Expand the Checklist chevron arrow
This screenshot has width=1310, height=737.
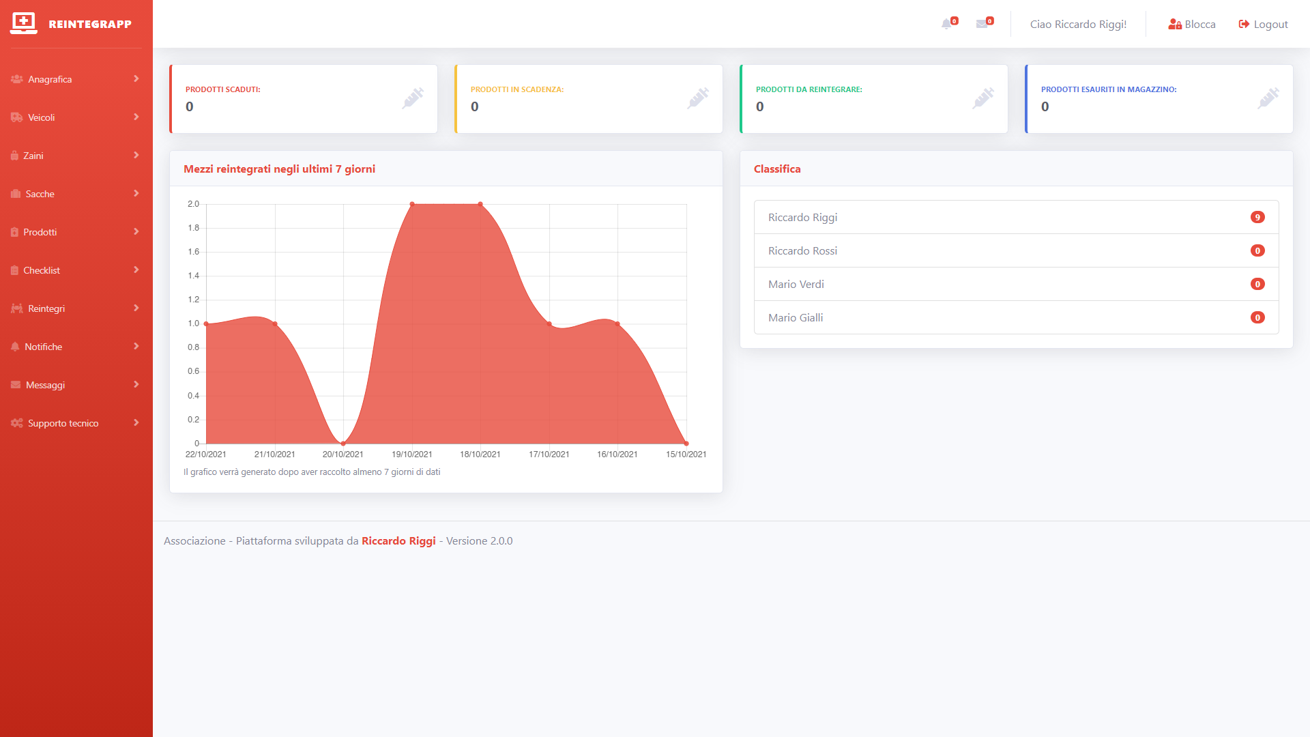(136, 270)
